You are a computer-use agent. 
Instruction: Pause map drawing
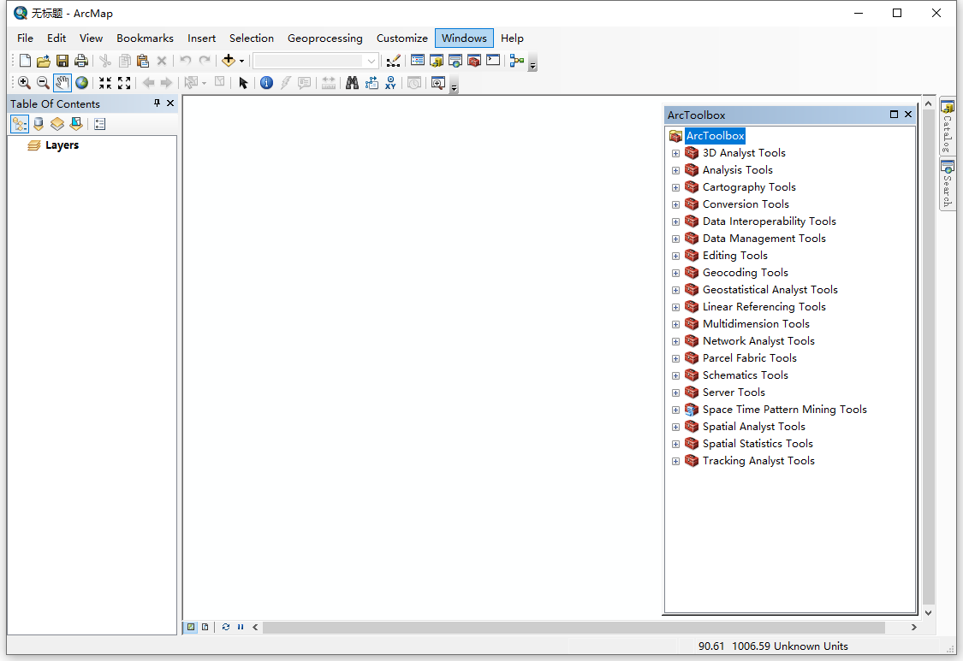coord(241,628)
